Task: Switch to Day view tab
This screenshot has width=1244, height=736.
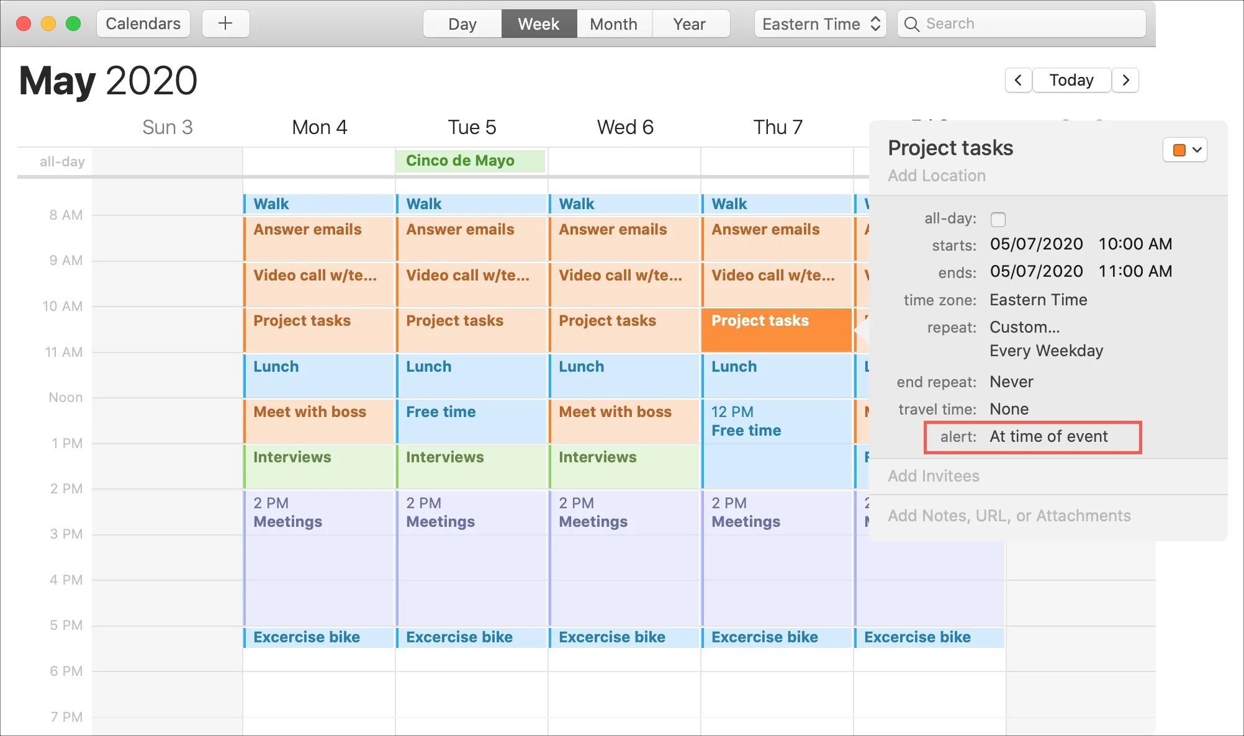Action: [x=462, y=24]
